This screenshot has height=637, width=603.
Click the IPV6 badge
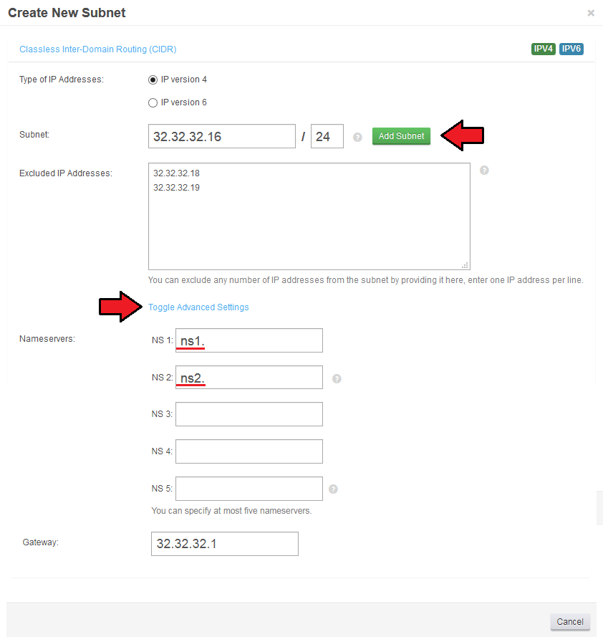tap(571, 49)
